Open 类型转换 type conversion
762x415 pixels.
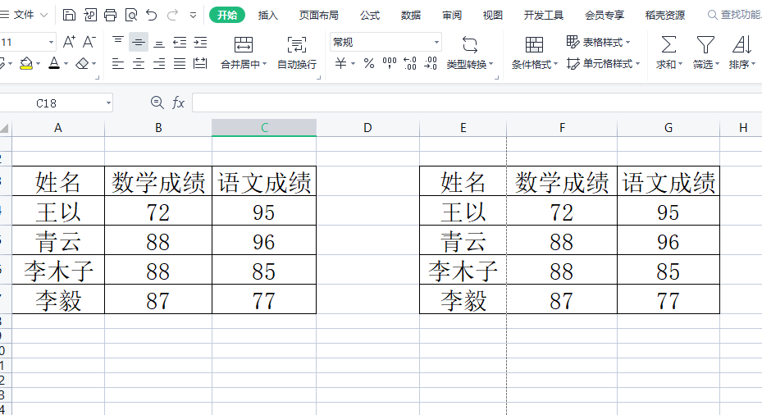pos(469,52)
